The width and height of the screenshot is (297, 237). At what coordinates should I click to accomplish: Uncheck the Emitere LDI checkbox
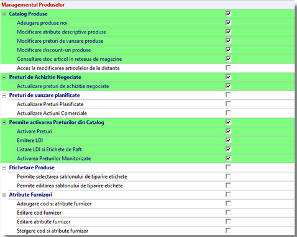pos(228,140)
